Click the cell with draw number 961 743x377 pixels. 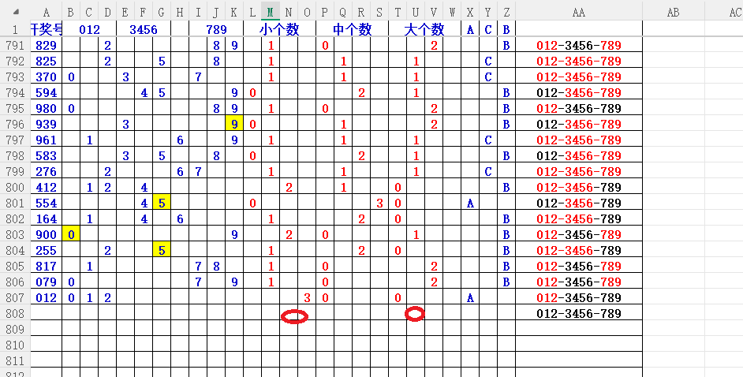coord(46,140)
